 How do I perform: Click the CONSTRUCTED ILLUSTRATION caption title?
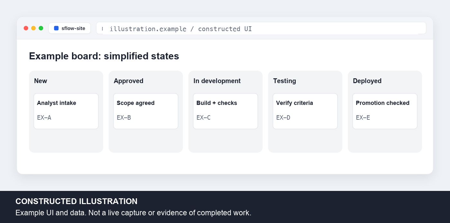[76, 201]
